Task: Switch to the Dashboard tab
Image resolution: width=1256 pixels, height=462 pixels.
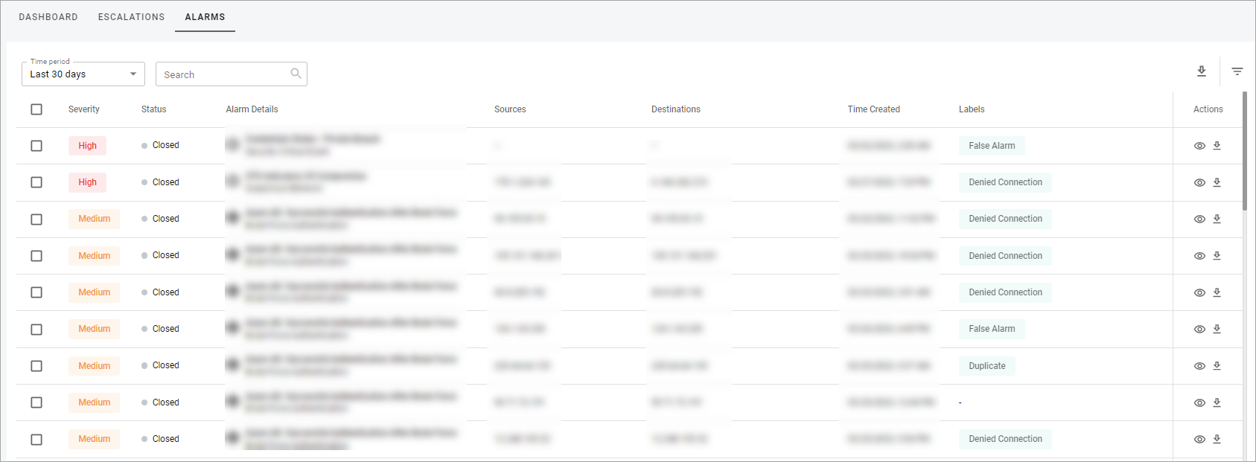Action: click(x=48, y=16)
